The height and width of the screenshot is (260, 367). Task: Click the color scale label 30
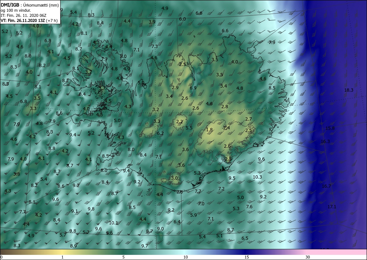(308, 257)
